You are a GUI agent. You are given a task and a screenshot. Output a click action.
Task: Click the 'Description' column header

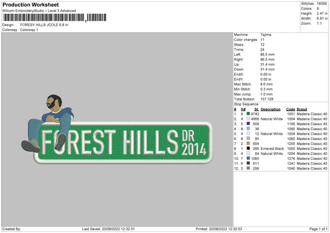(271, 109)
